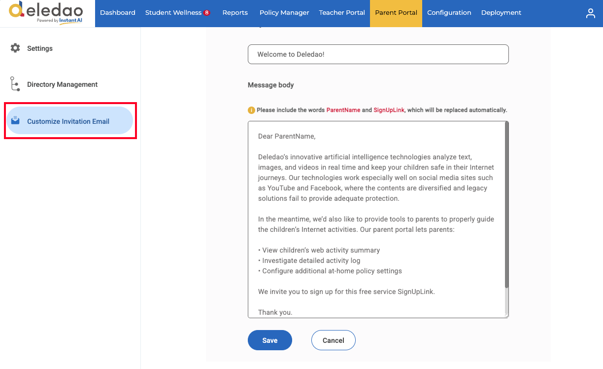Open the user account icon
603x369 pixels.
click(590, 13)
